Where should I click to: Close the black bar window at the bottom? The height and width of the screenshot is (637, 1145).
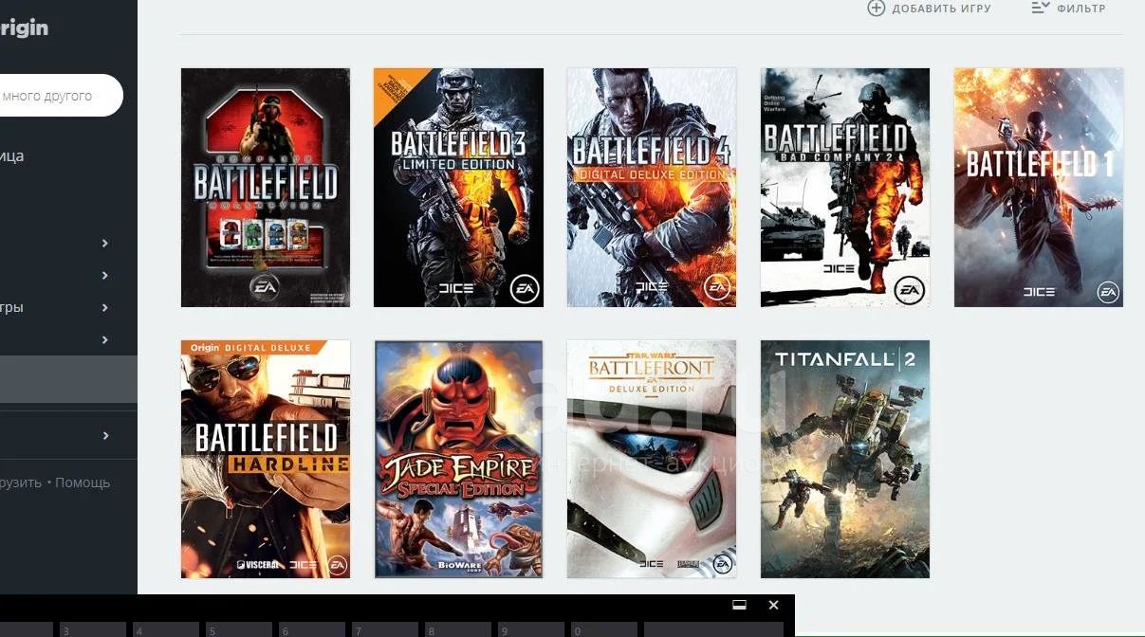(773, 605)
